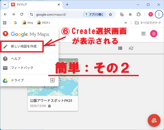Open ドライブ from the side menu
Image resolution: width=164 pixels, height=130 pixels.
pyautogui.click(x=17, y=80)
